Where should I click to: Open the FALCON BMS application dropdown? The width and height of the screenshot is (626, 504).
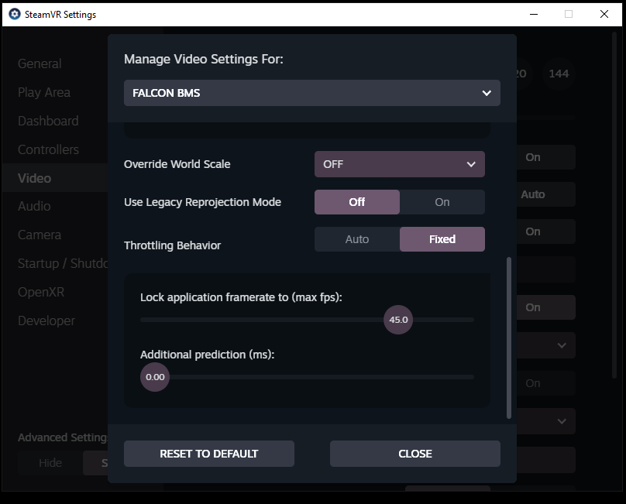(x=311, y=93)
